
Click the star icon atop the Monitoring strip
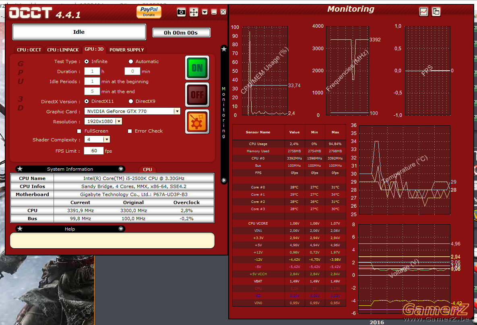tap(224, 49)
